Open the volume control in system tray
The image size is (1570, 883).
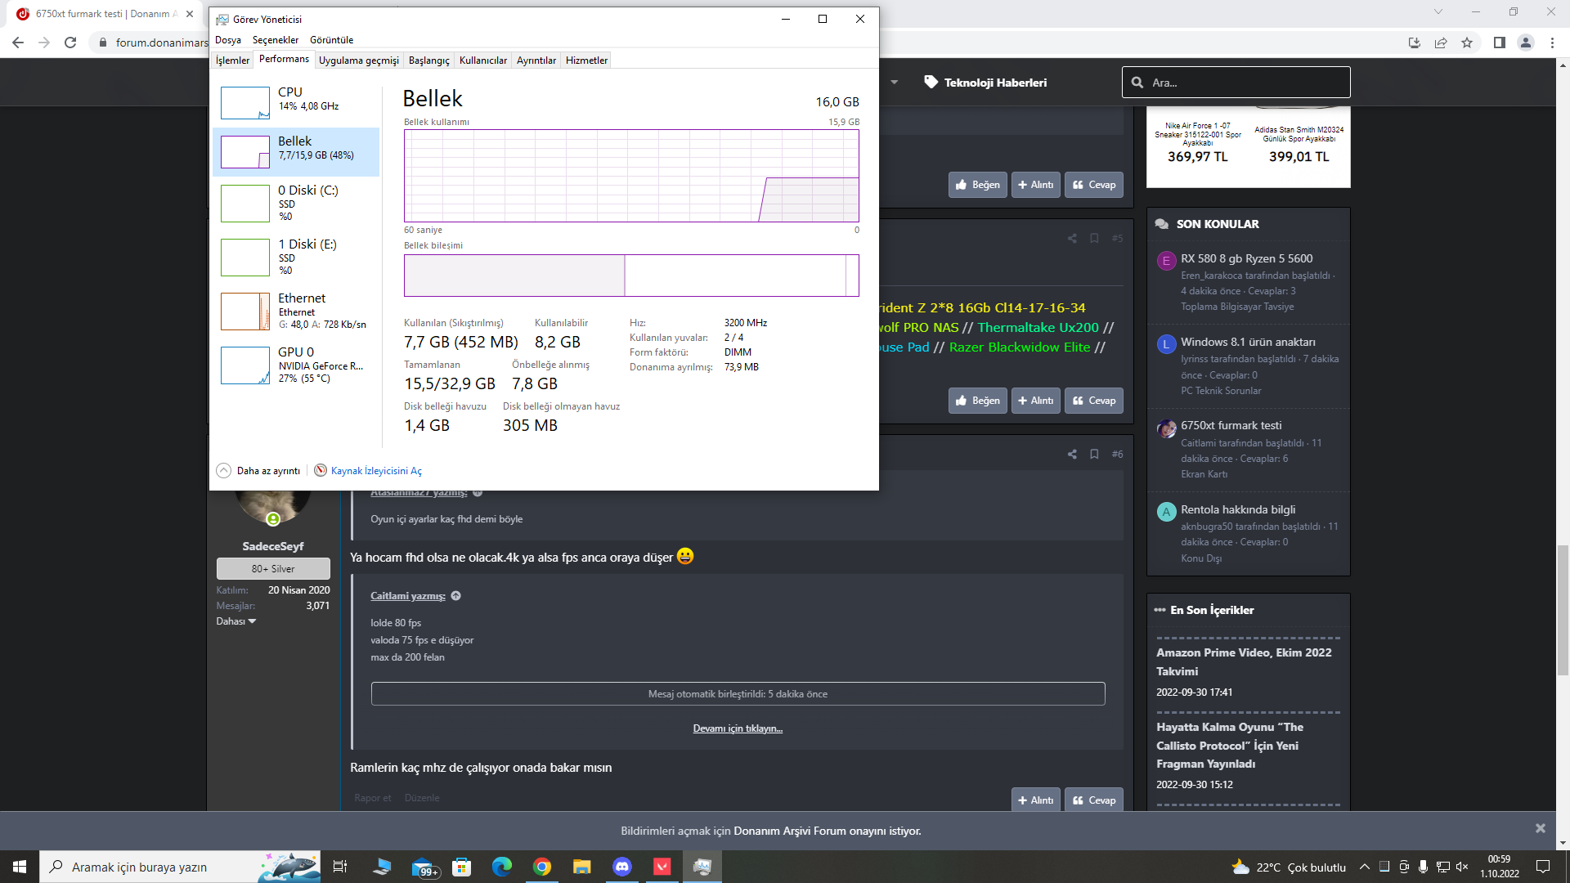click(x=1463, y=867)
